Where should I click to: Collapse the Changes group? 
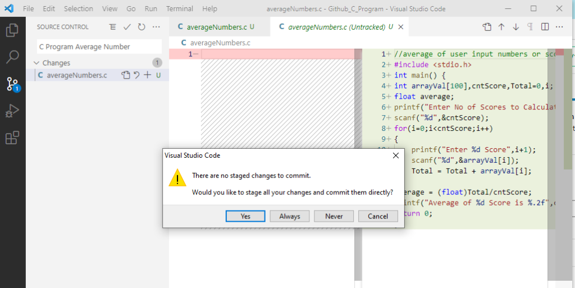pos(36,63)
